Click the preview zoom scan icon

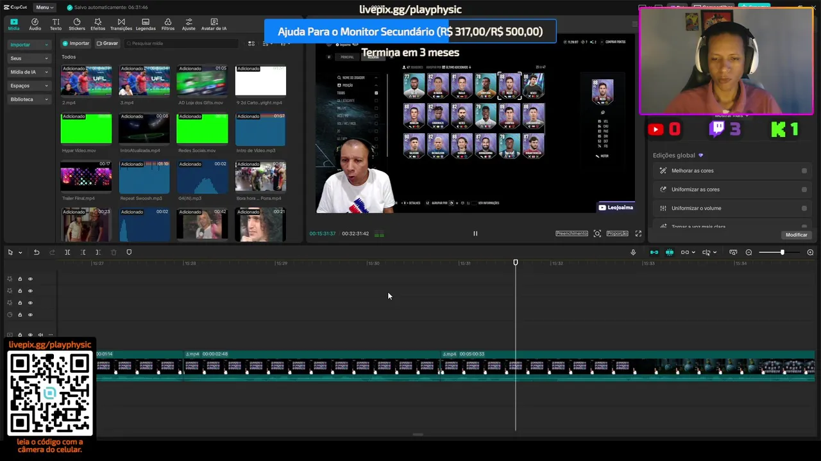coord(597,234)
